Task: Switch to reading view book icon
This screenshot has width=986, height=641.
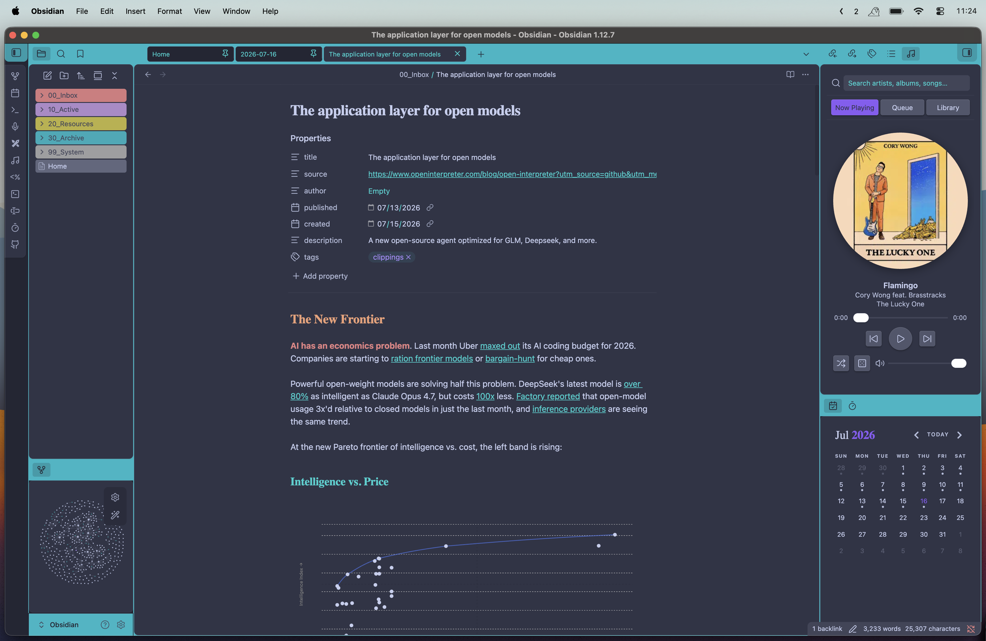Action: click(790, 75)
